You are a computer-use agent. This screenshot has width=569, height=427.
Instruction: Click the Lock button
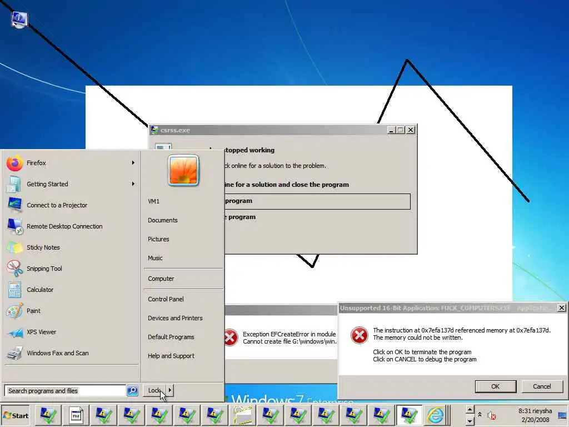point(155,390)
